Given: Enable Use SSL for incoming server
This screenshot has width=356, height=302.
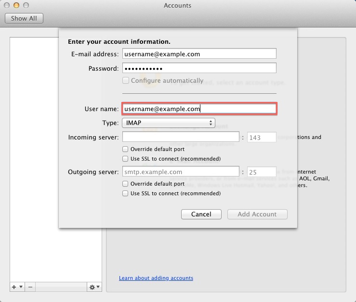Looking at the screenshot, I should click(x=125, y=159).
